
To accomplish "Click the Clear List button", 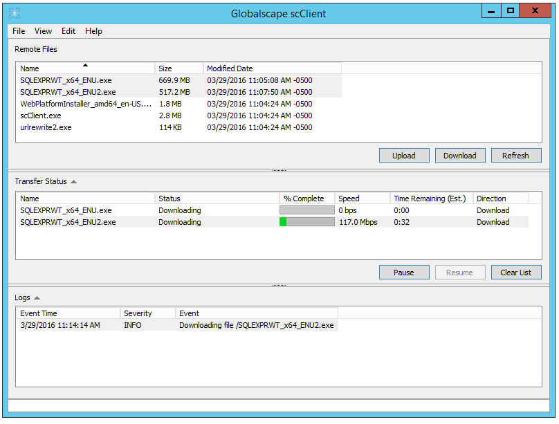I will pyautogui.click(x=516, y=273).
